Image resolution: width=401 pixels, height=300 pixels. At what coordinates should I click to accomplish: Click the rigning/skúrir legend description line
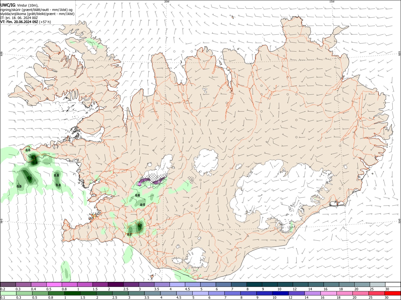(36, 9)
